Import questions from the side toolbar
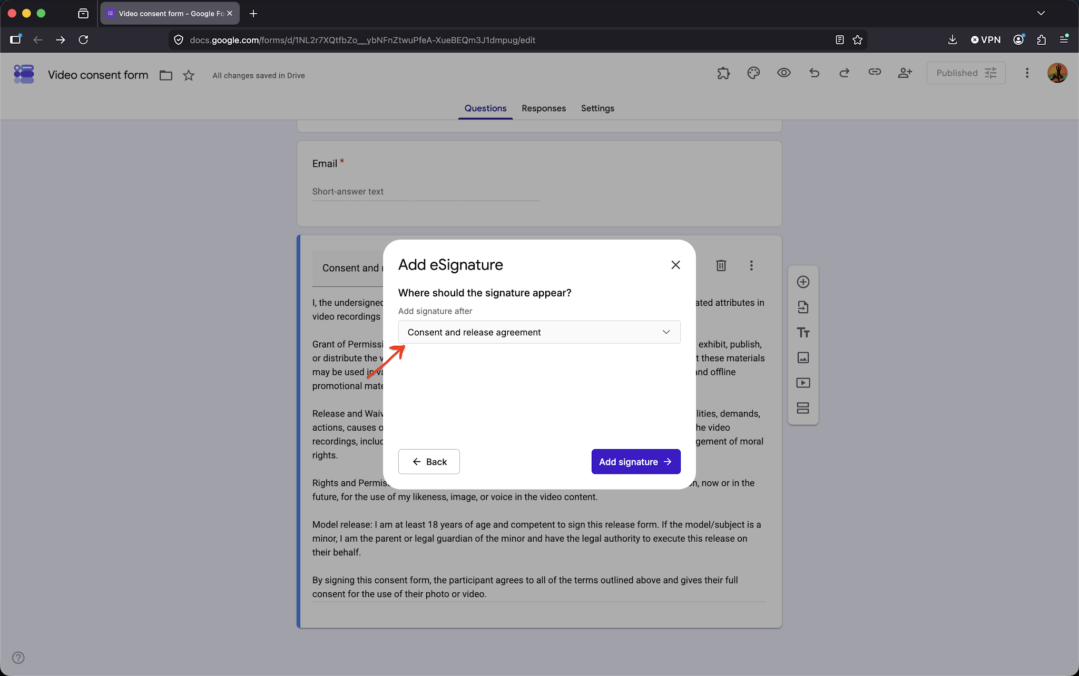The height and width of the screenshot is (676, 1079). pyautogui.click(x=803, y=307)
